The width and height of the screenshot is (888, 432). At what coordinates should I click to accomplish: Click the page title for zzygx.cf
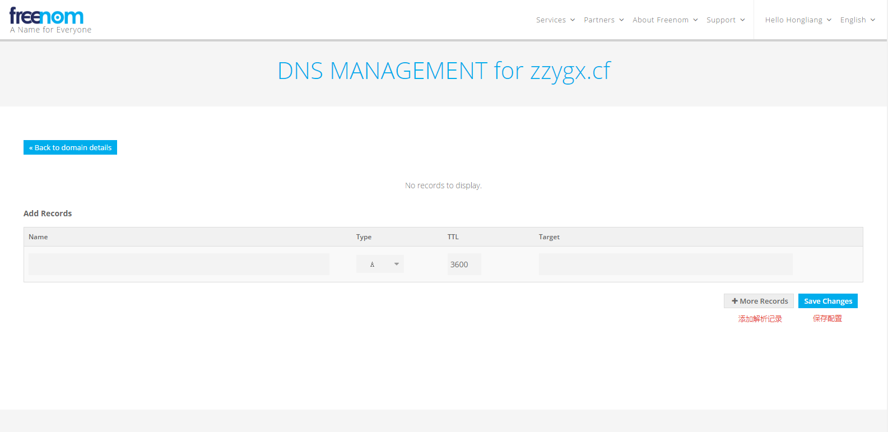tap(444, 71)
